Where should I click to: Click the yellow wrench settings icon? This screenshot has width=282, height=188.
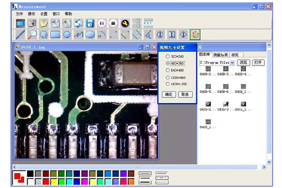click(125, 23)
